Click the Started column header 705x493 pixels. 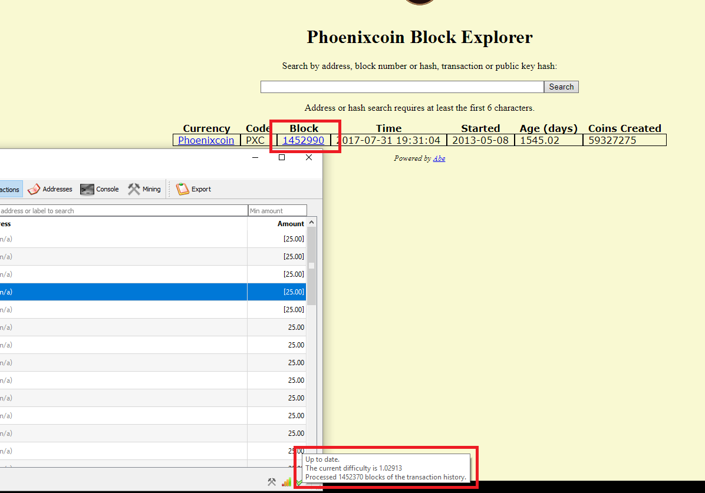tap(480, 128)
